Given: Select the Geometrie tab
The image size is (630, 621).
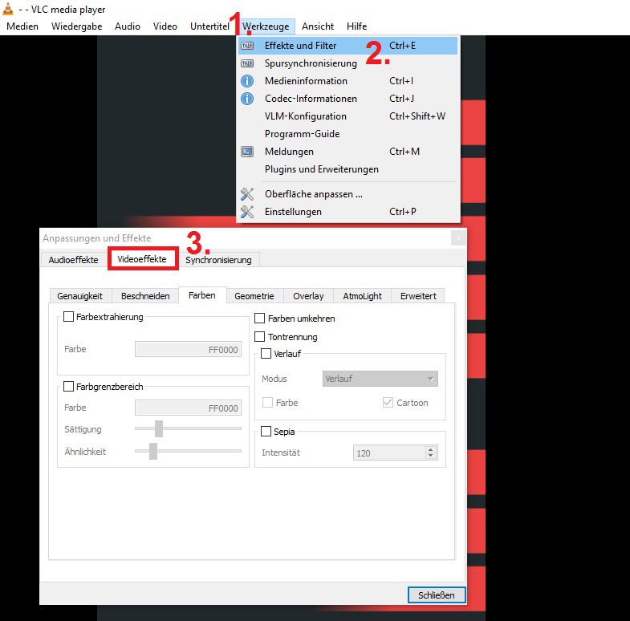Looking at the screenshot, I should [254, 296].
